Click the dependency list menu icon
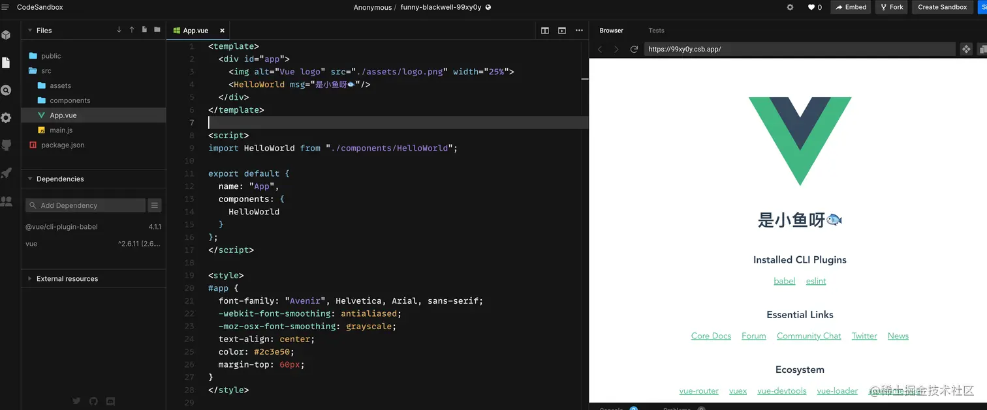 point(155,205)
